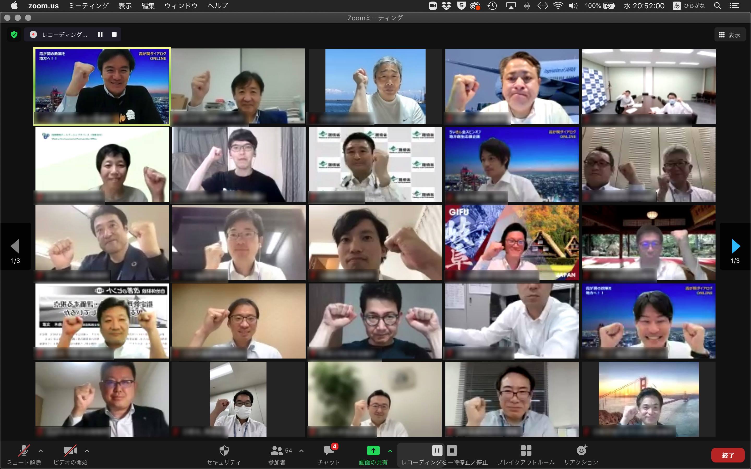The image size is (751, 469).
Task: Open the 表示 view layout button
Action: [730, 35]
